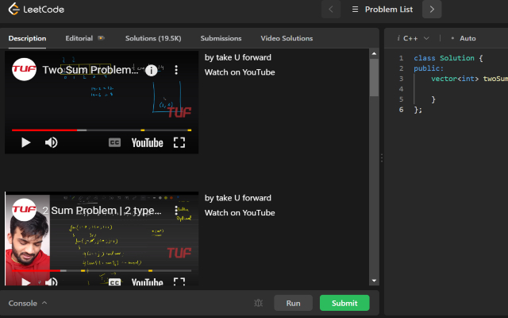Toggle captions on 2 Sum Problem video
Viewport: 508px width, 318px height.
[114, 282]
